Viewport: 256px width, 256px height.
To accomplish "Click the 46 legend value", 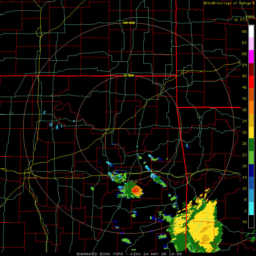I will click(x=244, y=88).
